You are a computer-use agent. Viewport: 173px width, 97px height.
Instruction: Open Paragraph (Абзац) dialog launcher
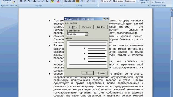point(97,5)
